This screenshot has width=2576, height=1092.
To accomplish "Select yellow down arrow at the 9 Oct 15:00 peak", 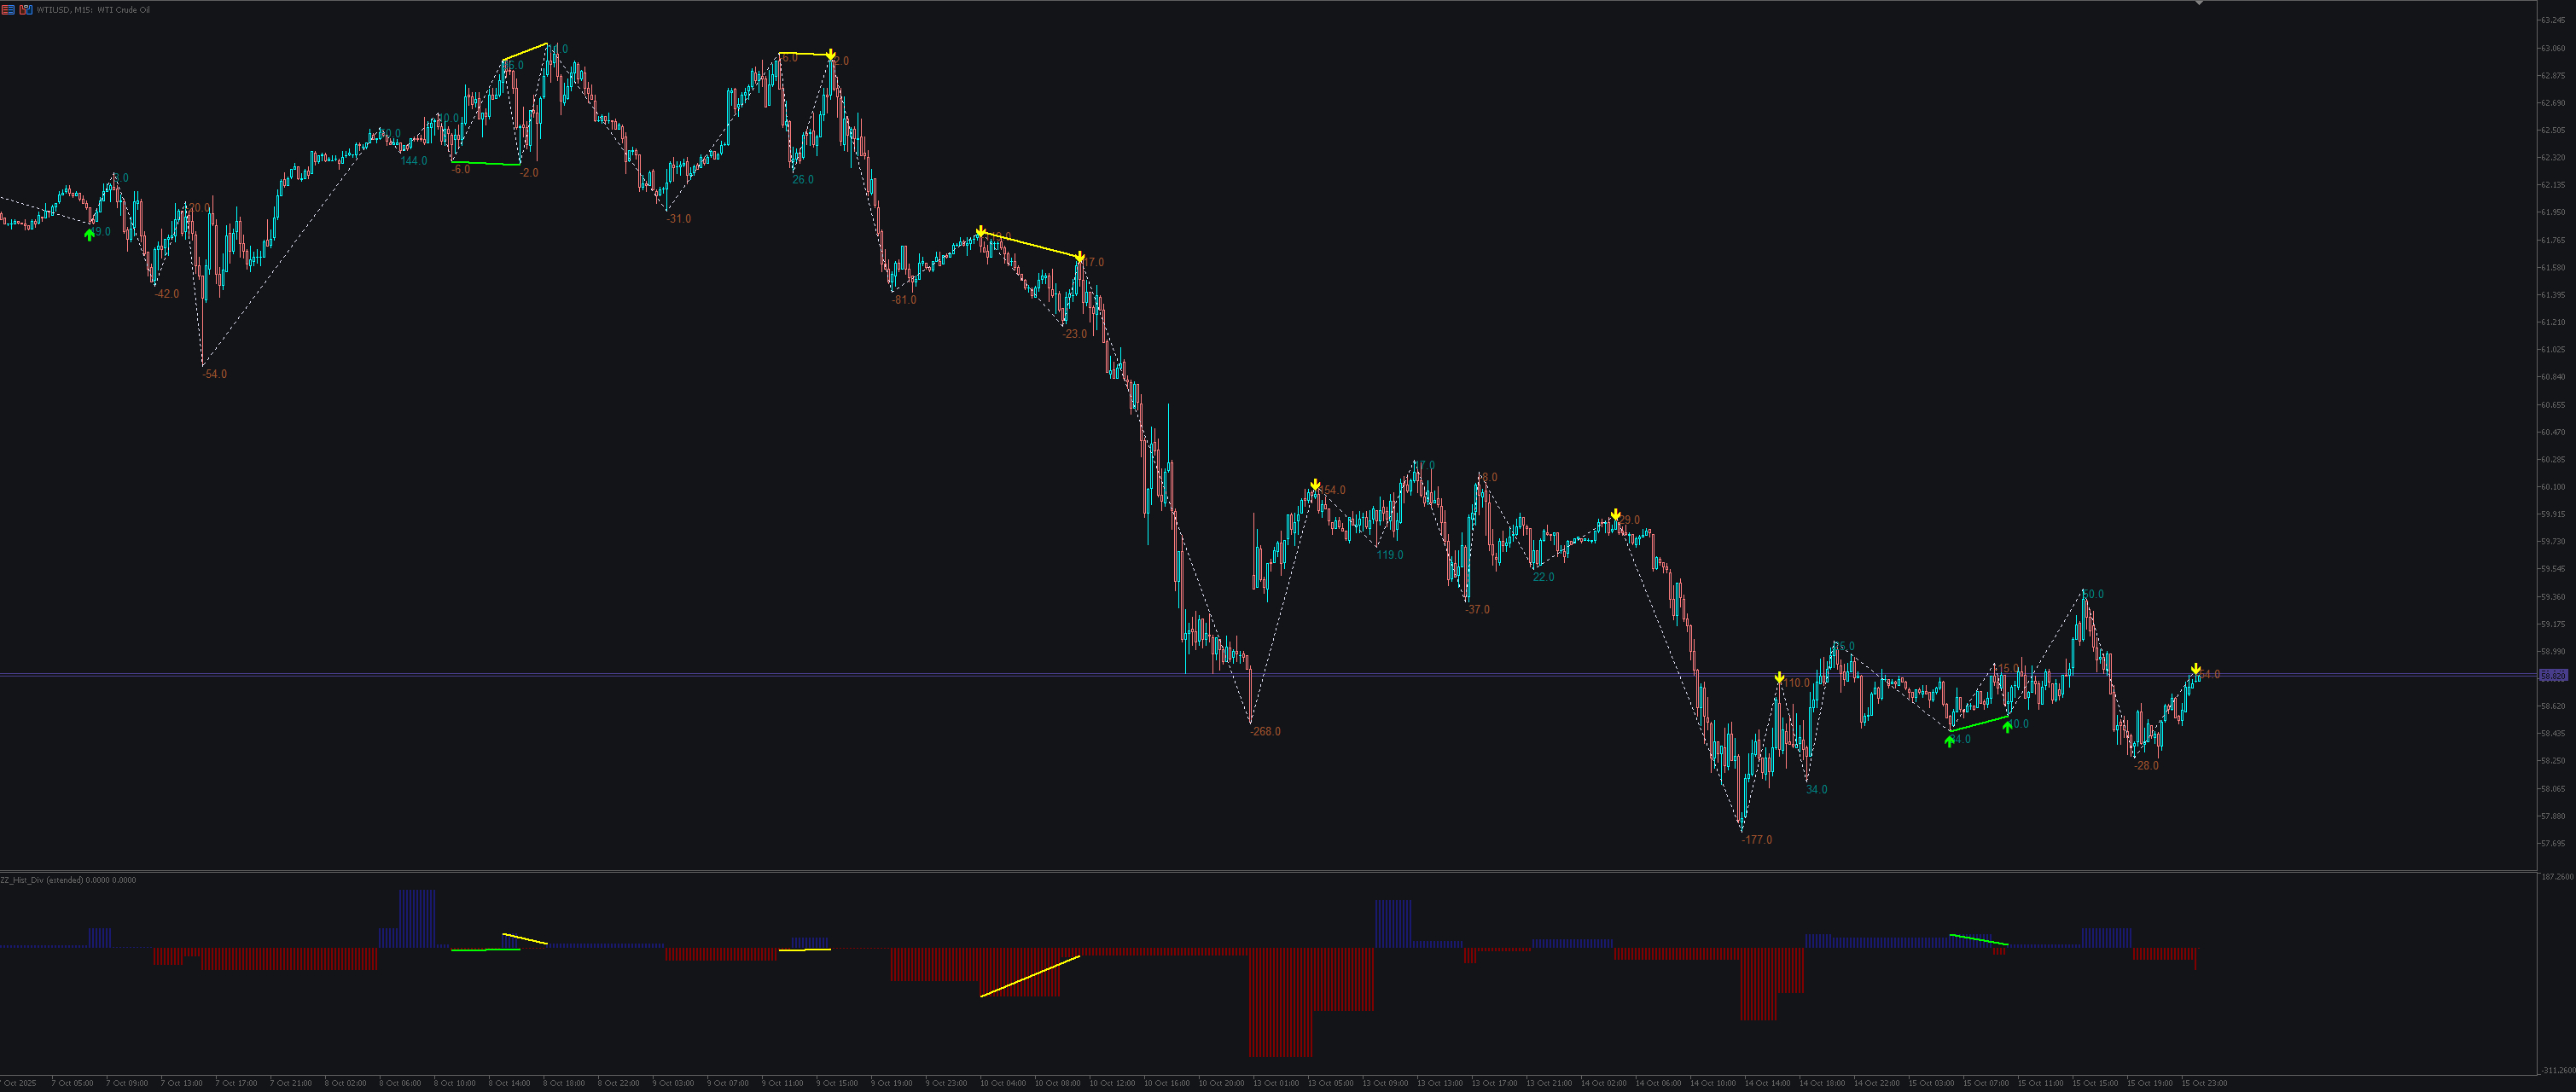I will pos(831,54).
